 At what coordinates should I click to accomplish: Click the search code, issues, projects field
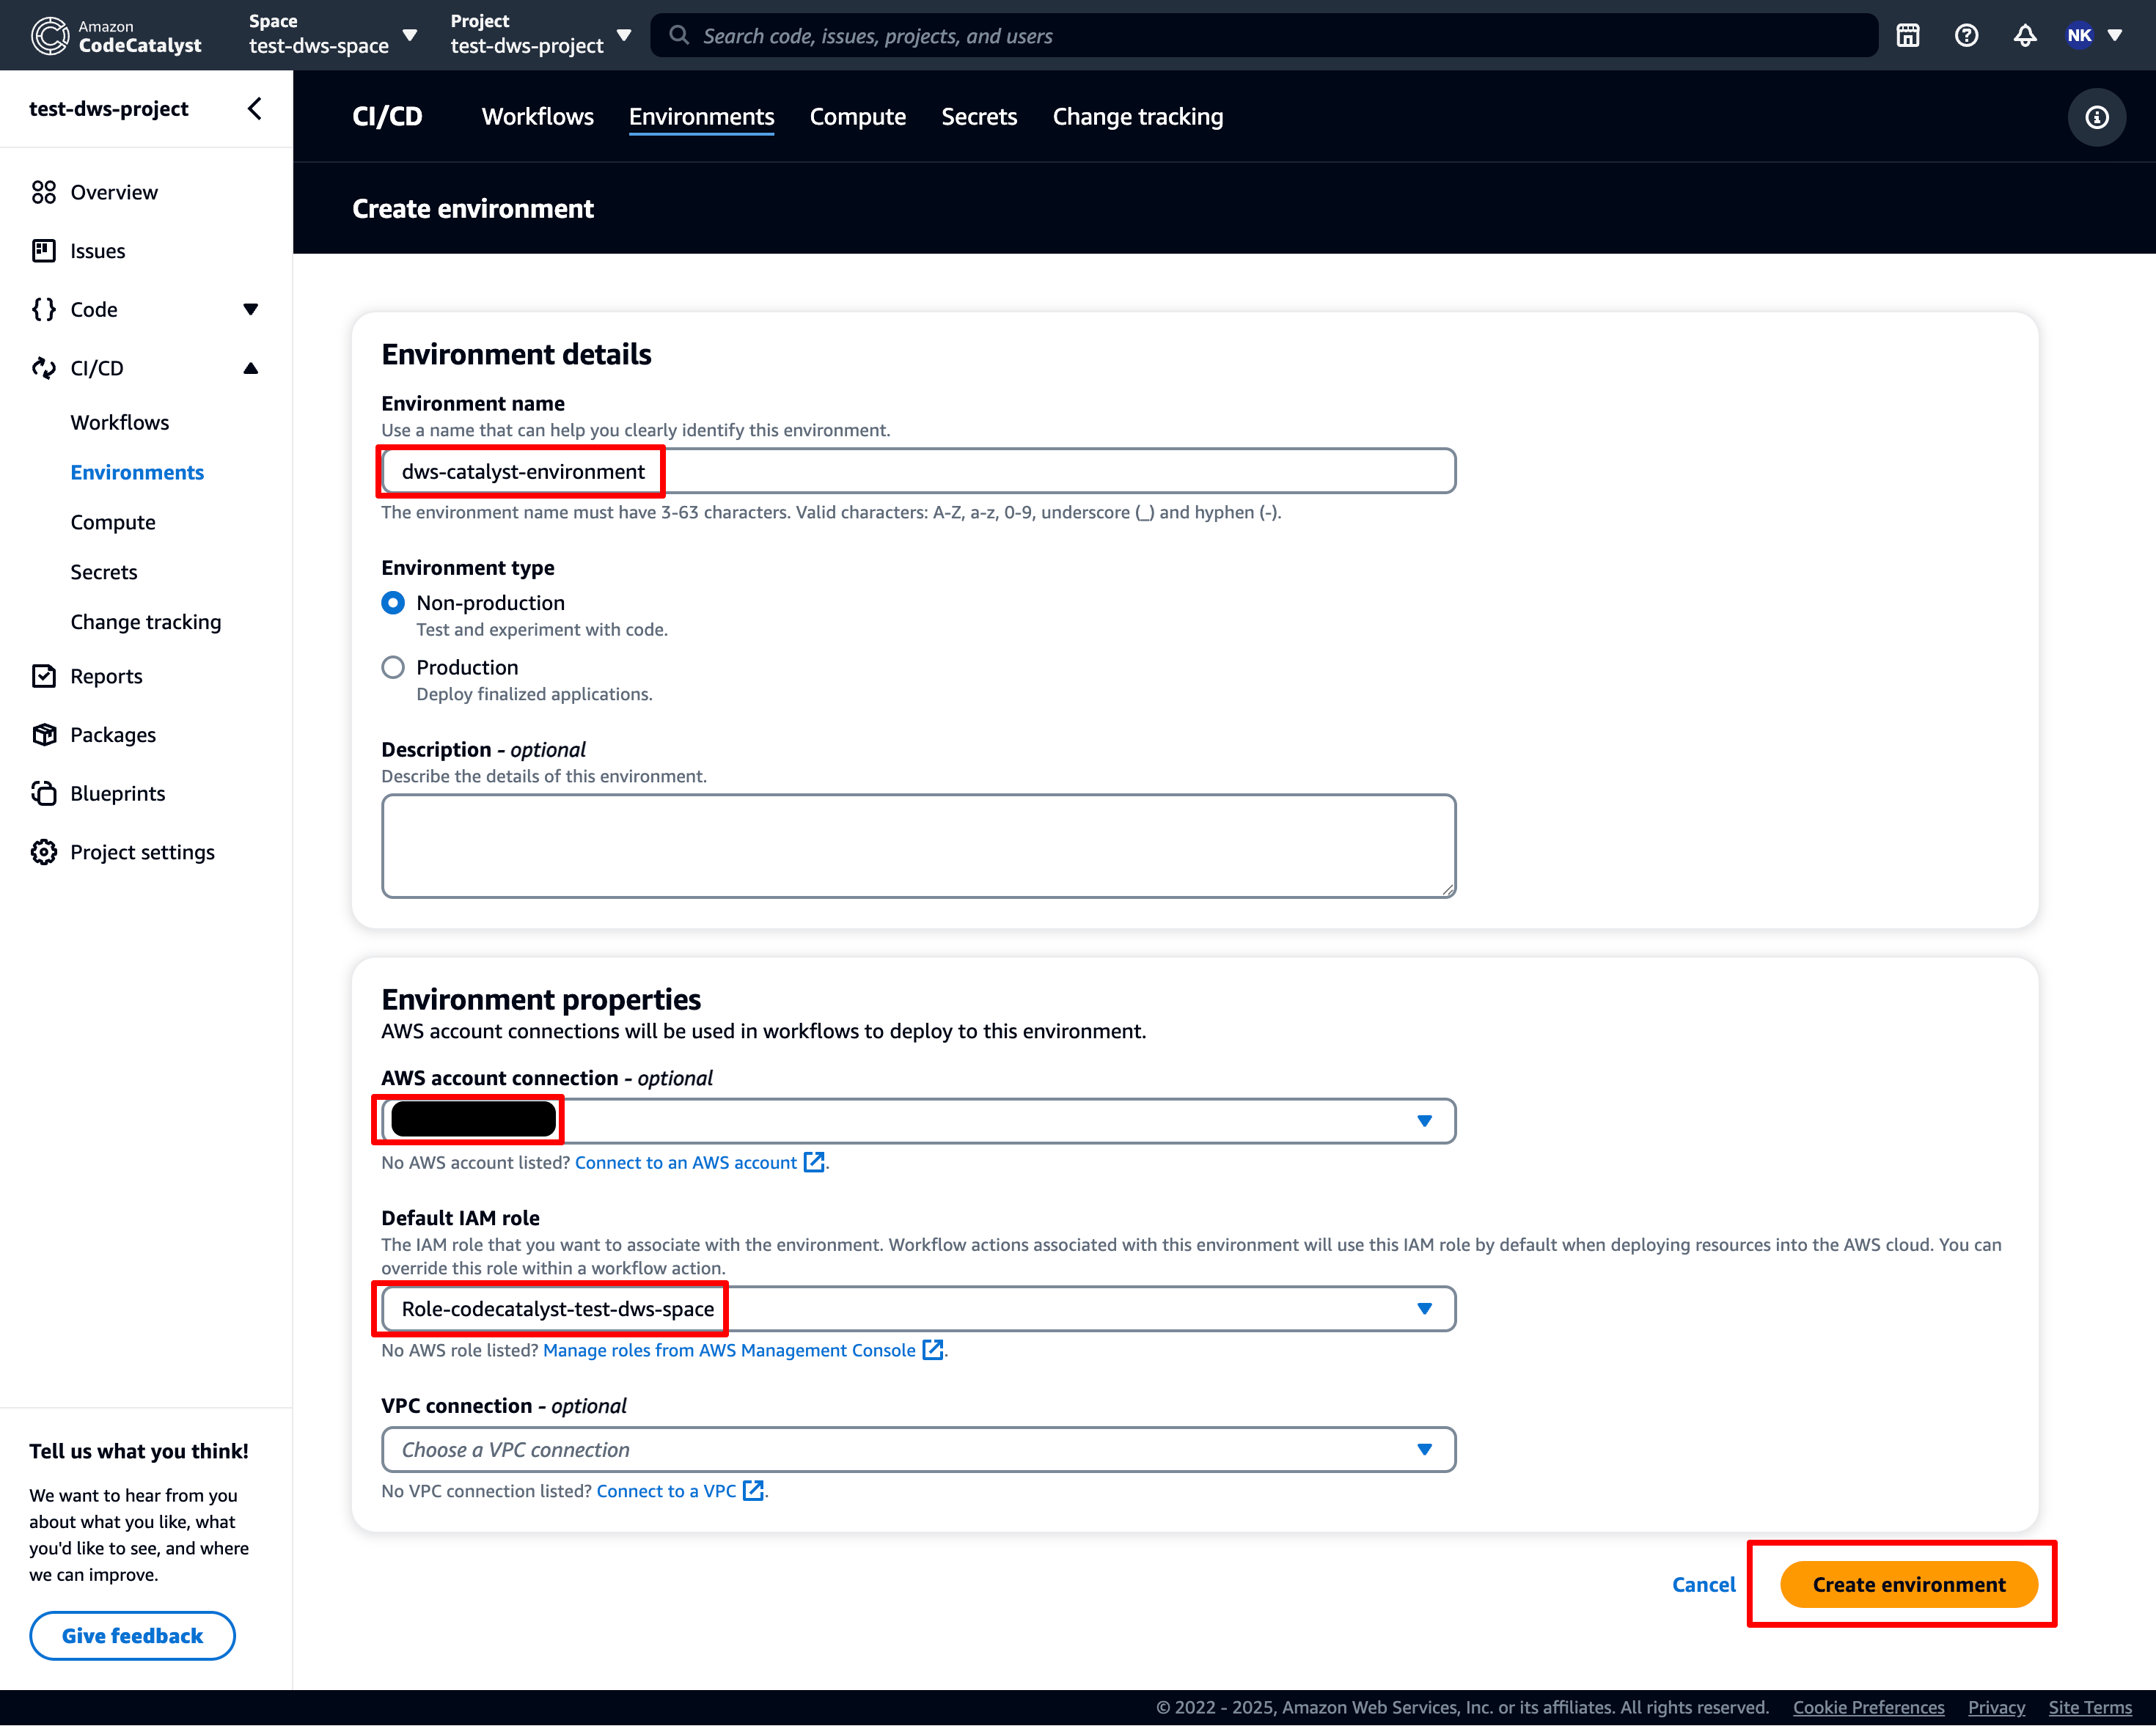coord(1264,36)
